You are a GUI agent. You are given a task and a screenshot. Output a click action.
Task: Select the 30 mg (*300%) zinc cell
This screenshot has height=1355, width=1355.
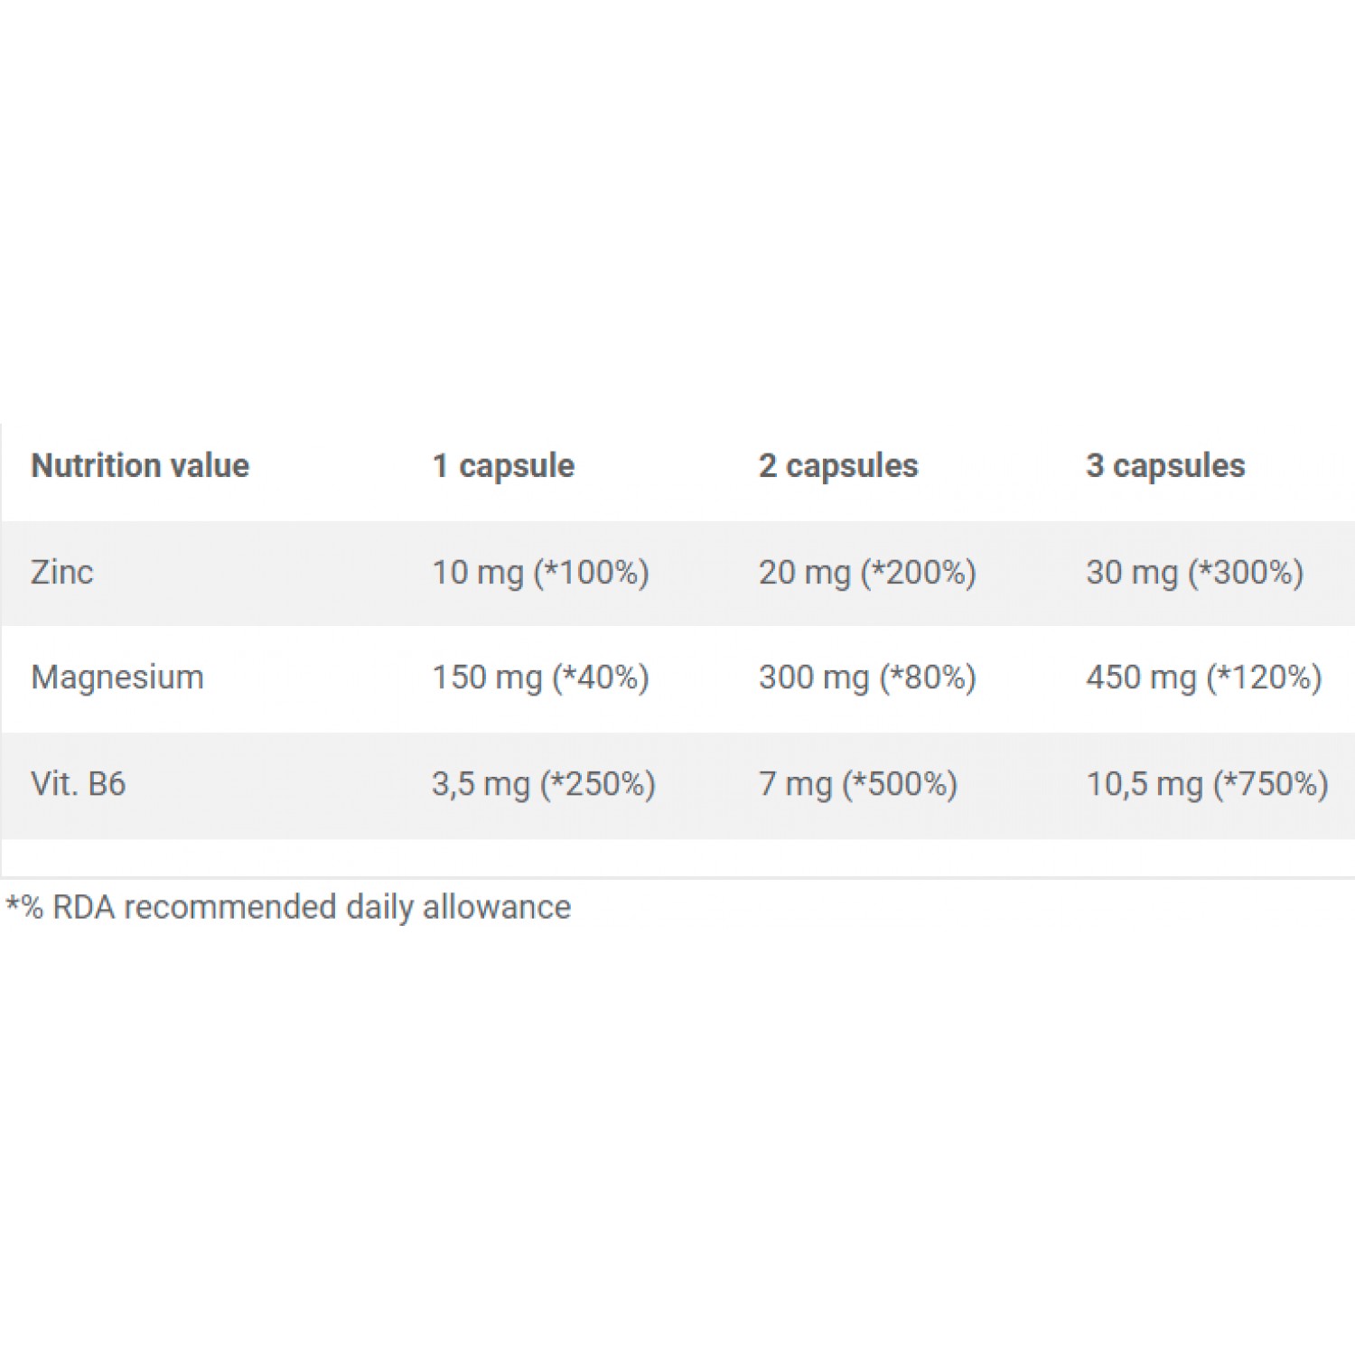pos(1194,574)
